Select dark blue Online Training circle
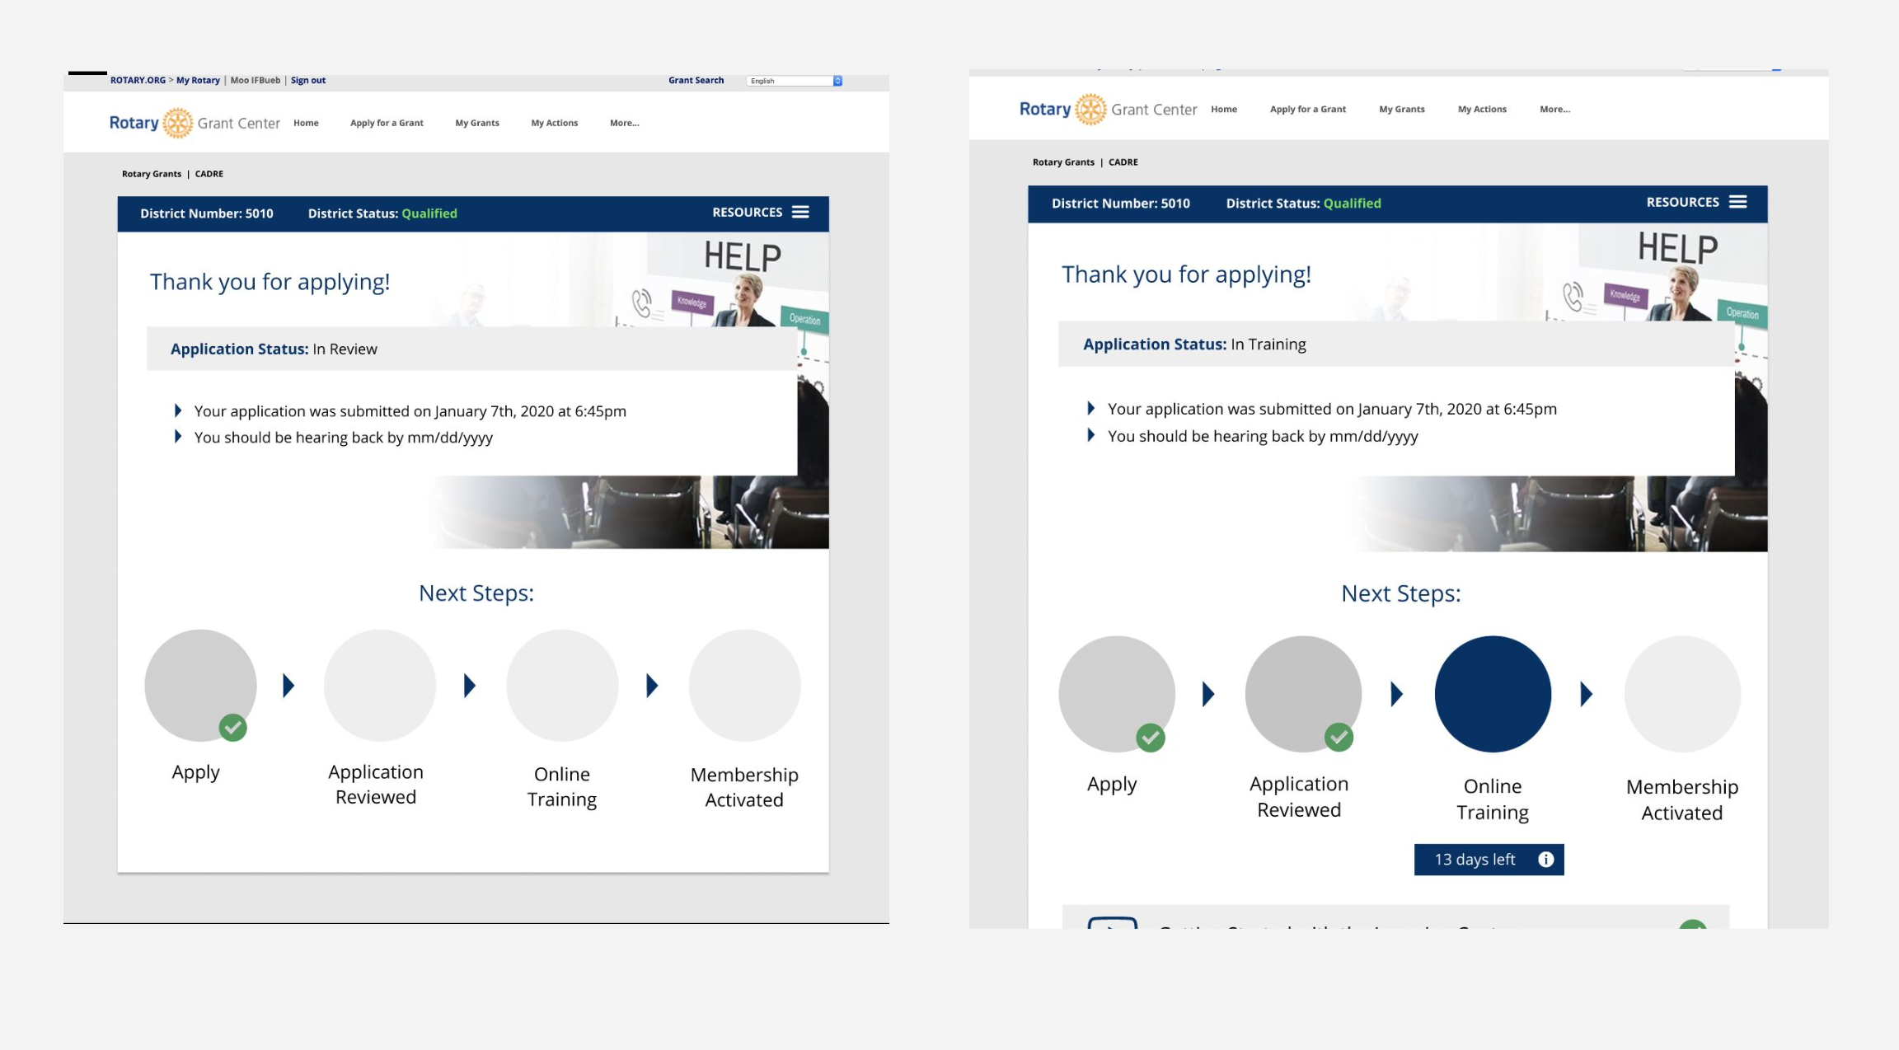This screenshot has width=1899, height=1050. coord(1493,694)
